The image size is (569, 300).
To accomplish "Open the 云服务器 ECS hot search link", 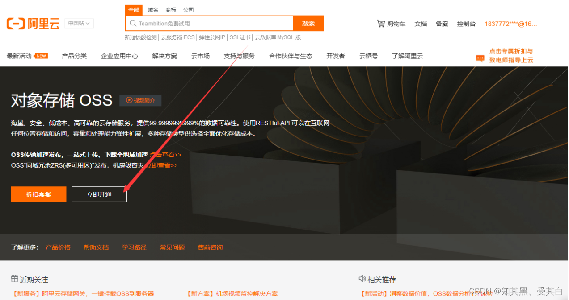I will coord(178,37).
